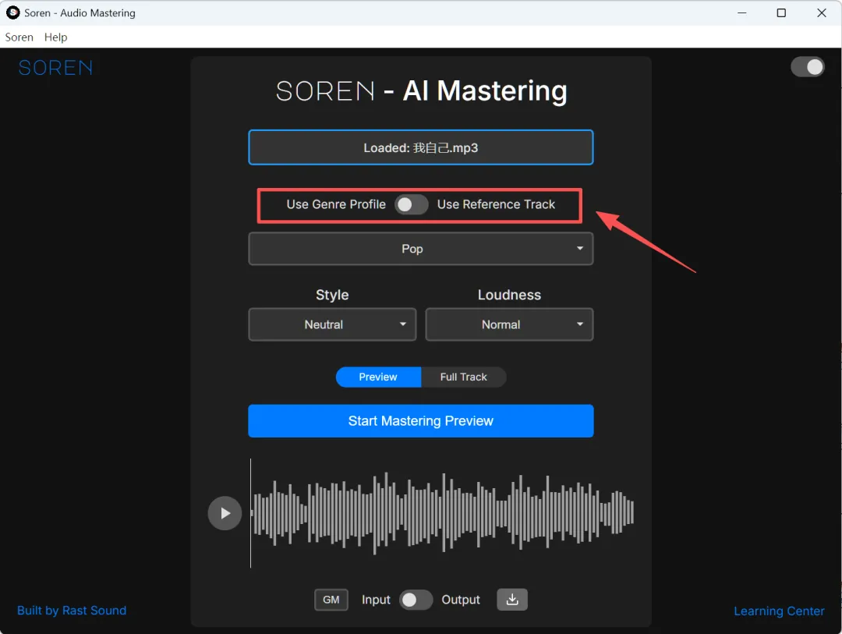This screenshot has height=634, width=842.
Task: Select the Full Track mode tab
Action: 463,377
